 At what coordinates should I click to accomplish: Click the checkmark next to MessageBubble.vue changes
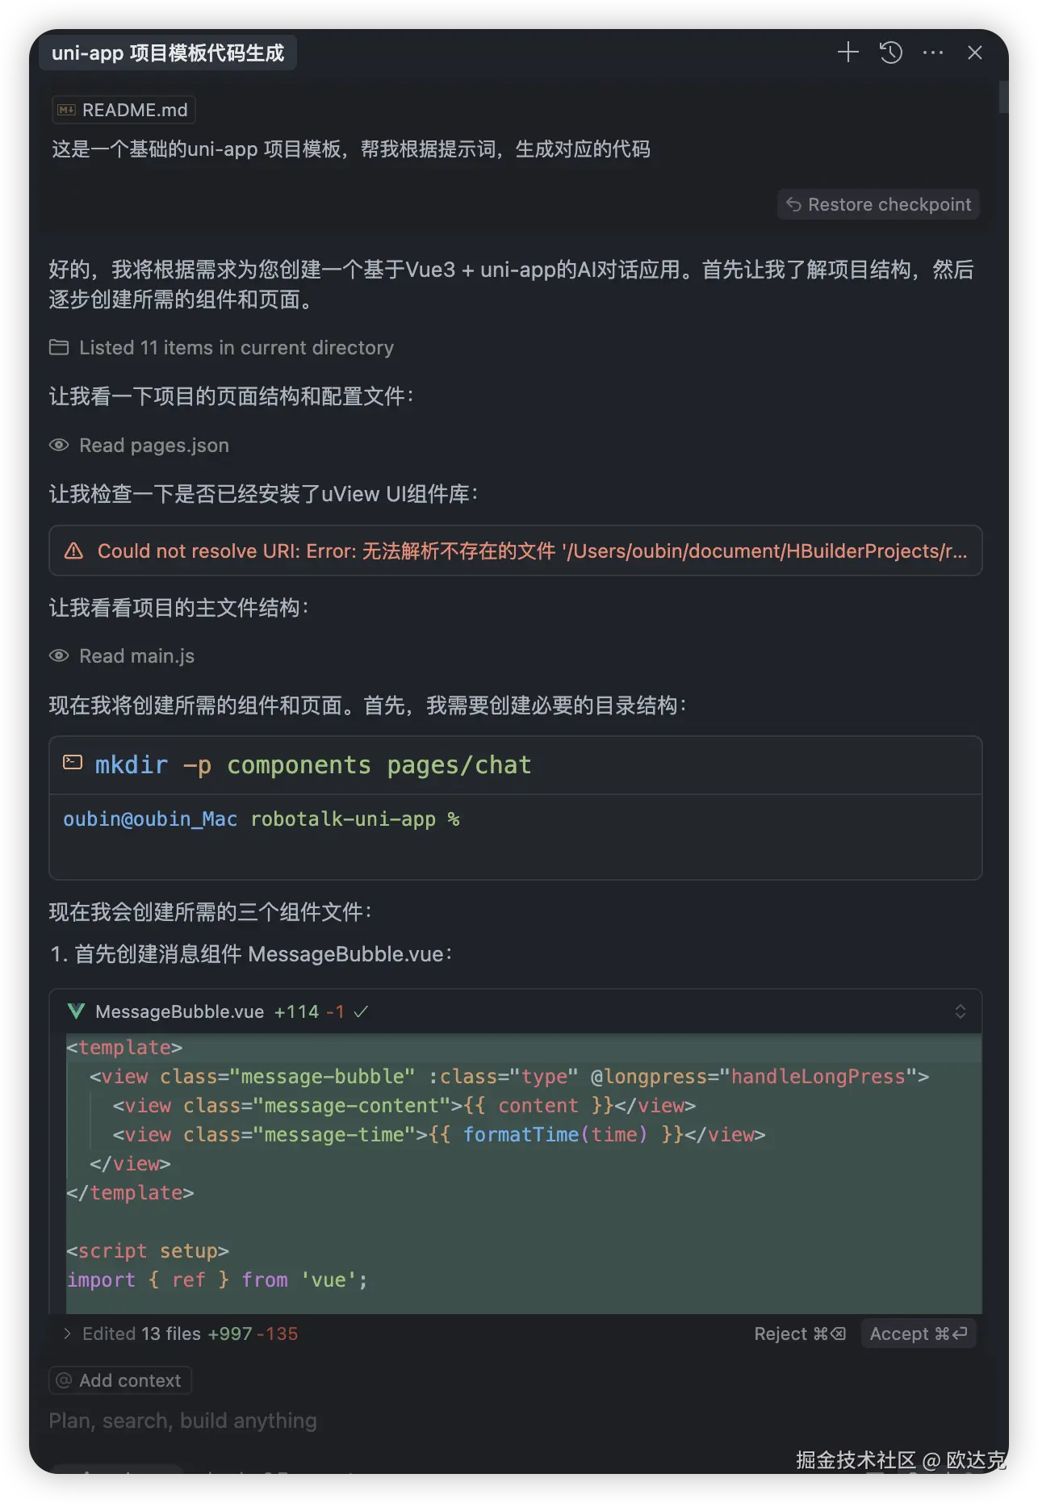pos(361,1011)
